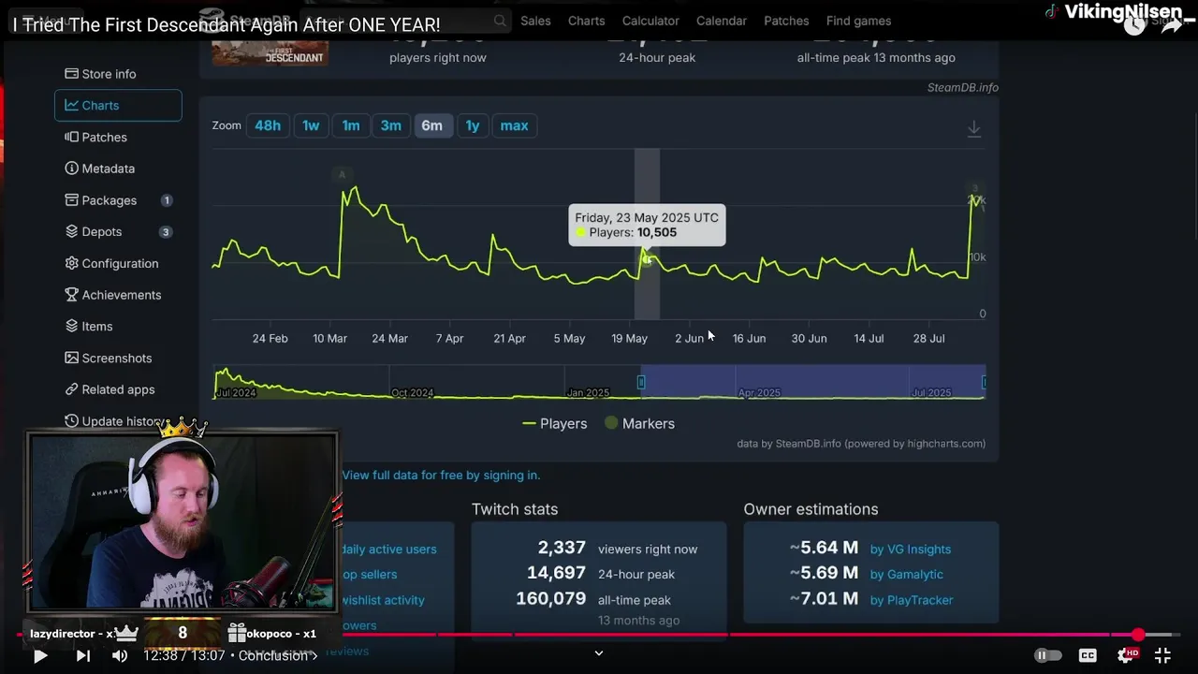Mute the video volume
Image resolution: width=1198 pixels, height=674 pixels.
pos(120,656)
